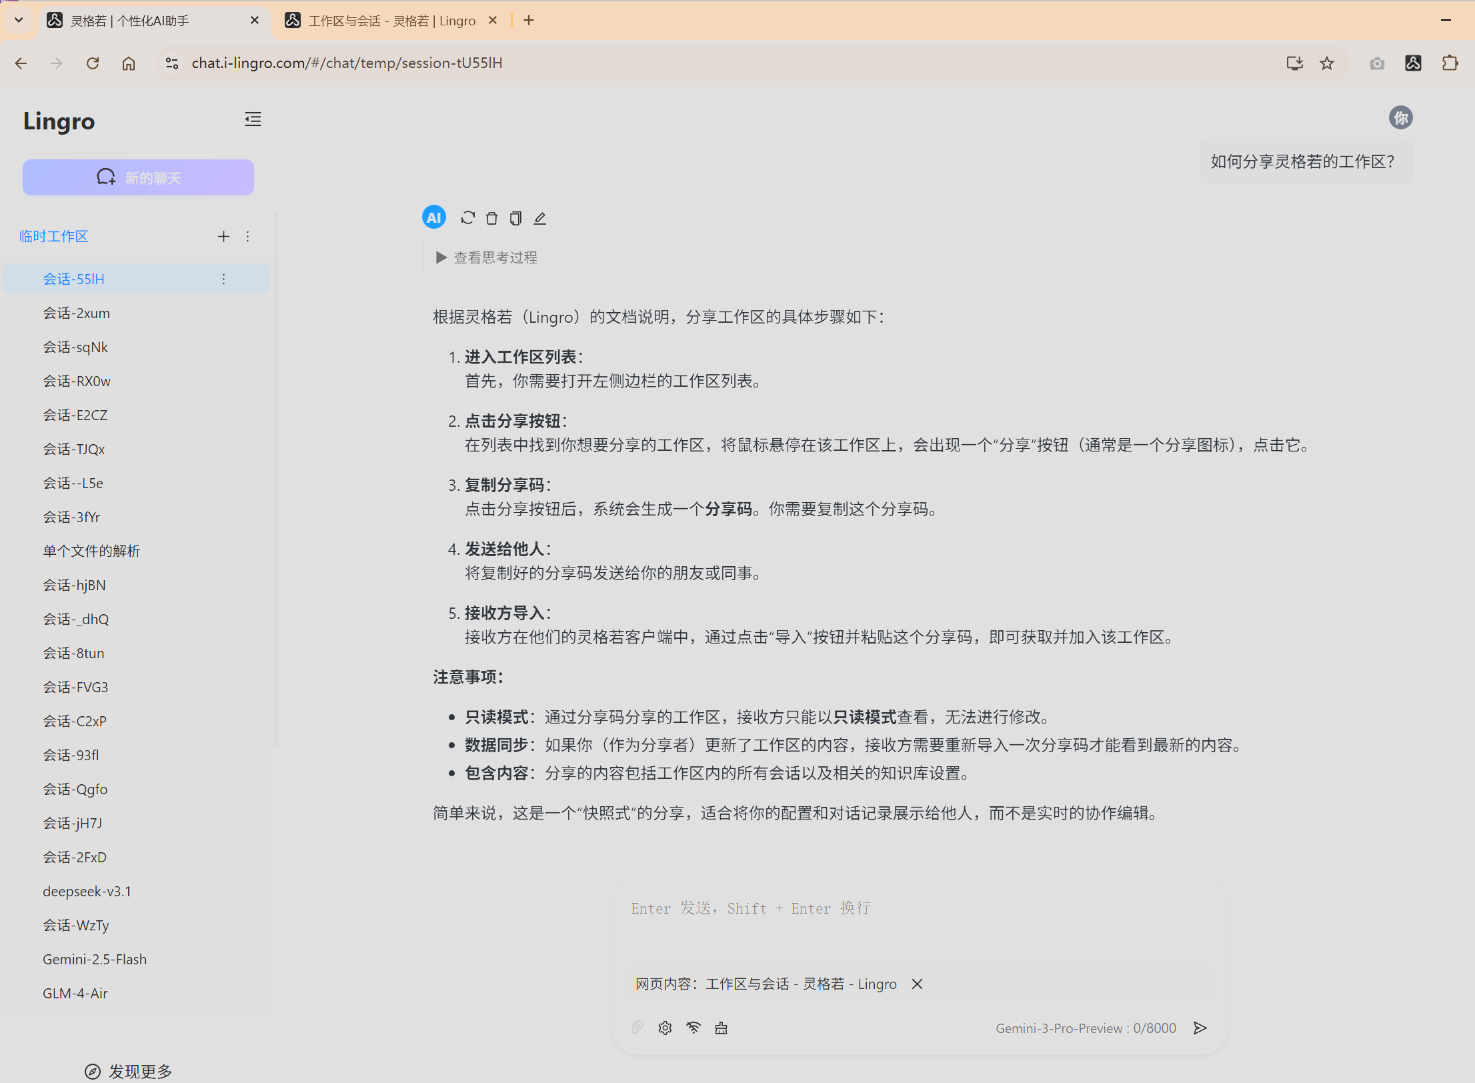The image size is (1475, 1083).
Task: Open the browser tab search dropdown
Action: [18, 20]
